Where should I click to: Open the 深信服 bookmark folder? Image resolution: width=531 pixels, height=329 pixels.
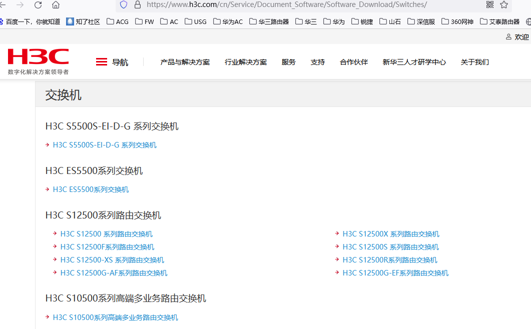coord(421,21)
